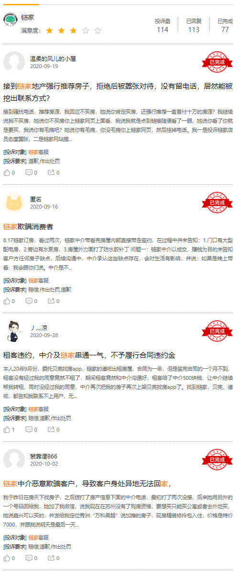Click the 链家 company name heading

(27, 17)
